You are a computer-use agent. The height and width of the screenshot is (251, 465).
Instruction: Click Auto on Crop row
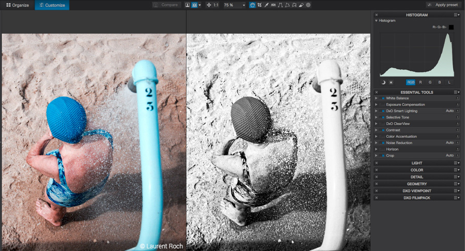pyautogui.click(x=450, y=155)
